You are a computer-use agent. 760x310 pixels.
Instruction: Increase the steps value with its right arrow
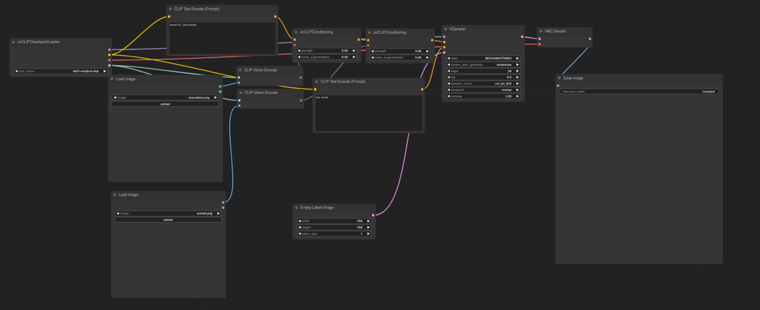[518, 71]
